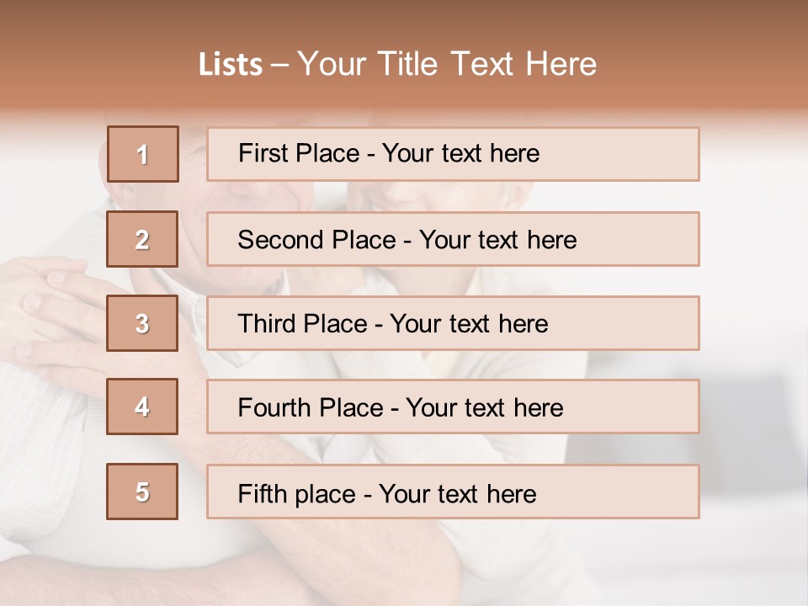
Task: Select the number 2 box
Action: point(142,239)
